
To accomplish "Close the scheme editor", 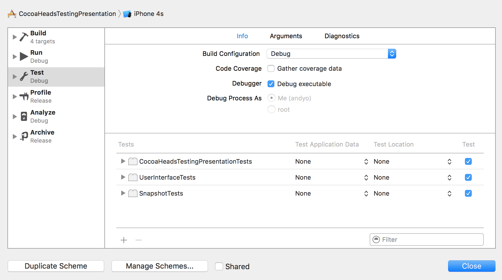I will (x=471, y=266).
